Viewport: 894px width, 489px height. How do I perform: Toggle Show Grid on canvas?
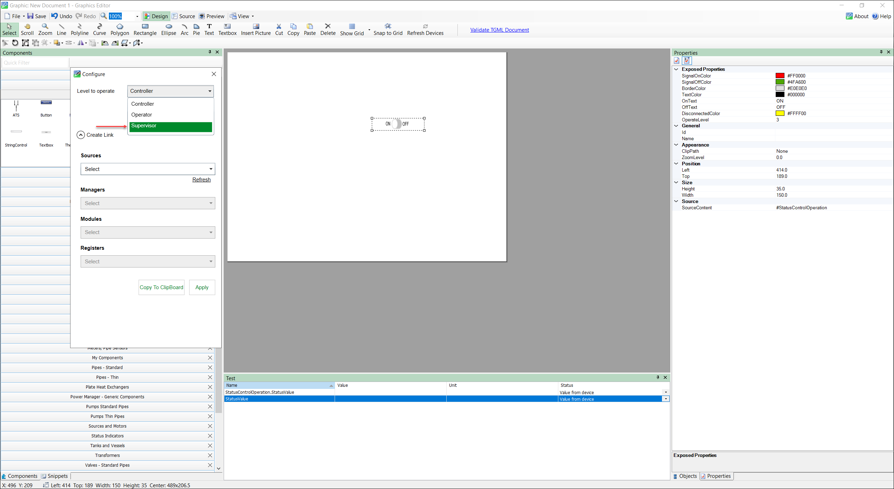tap(352, 29)
